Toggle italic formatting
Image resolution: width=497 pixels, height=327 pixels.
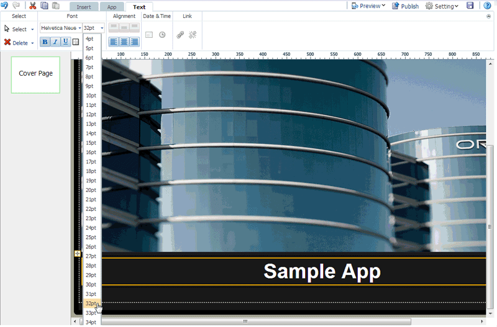coord(55,42)
